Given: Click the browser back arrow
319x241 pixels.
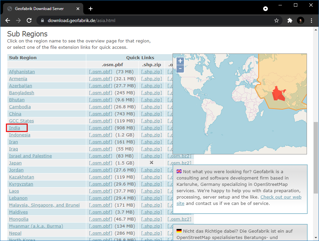Looking at the screenshot, I should [x=8, y=20].
